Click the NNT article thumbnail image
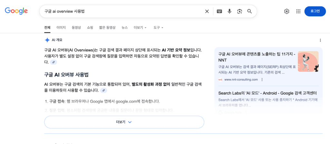The width and height of the screenshot is (330, 144). (x=308, y=62)
